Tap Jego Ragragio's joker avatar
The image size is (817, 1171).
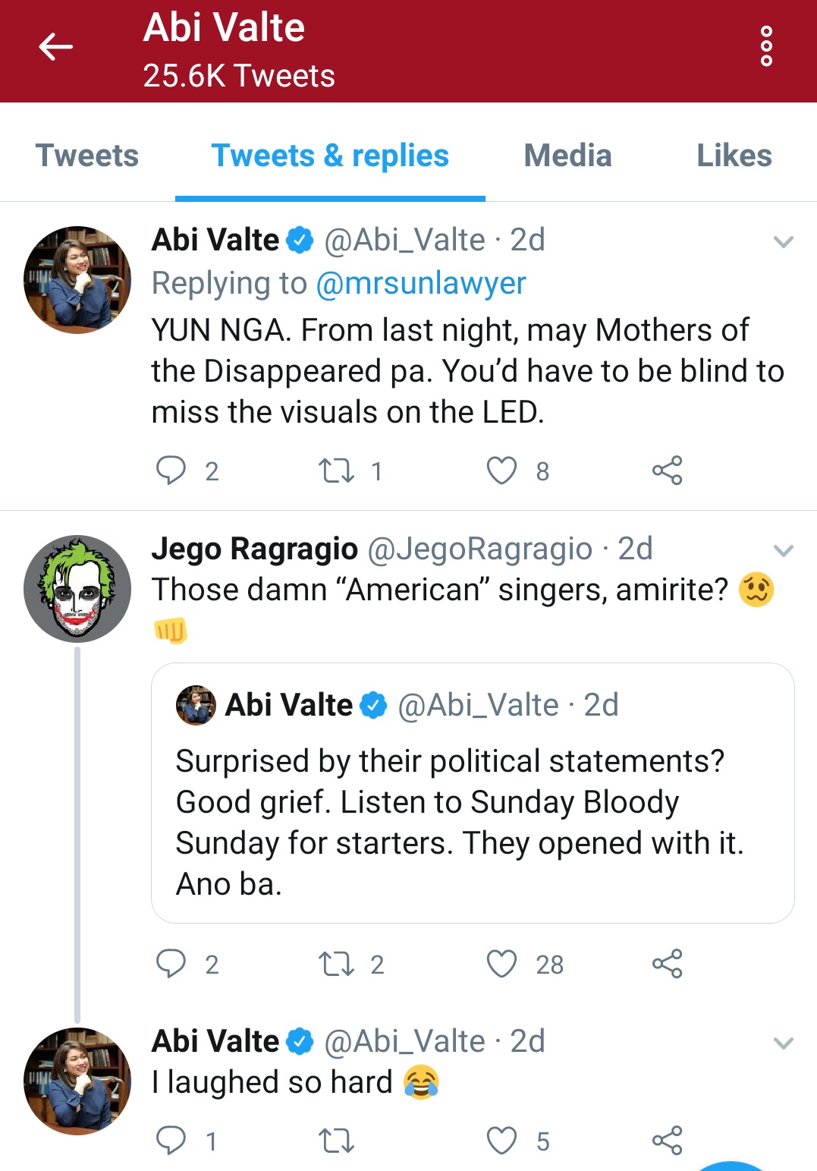point(77,588)
